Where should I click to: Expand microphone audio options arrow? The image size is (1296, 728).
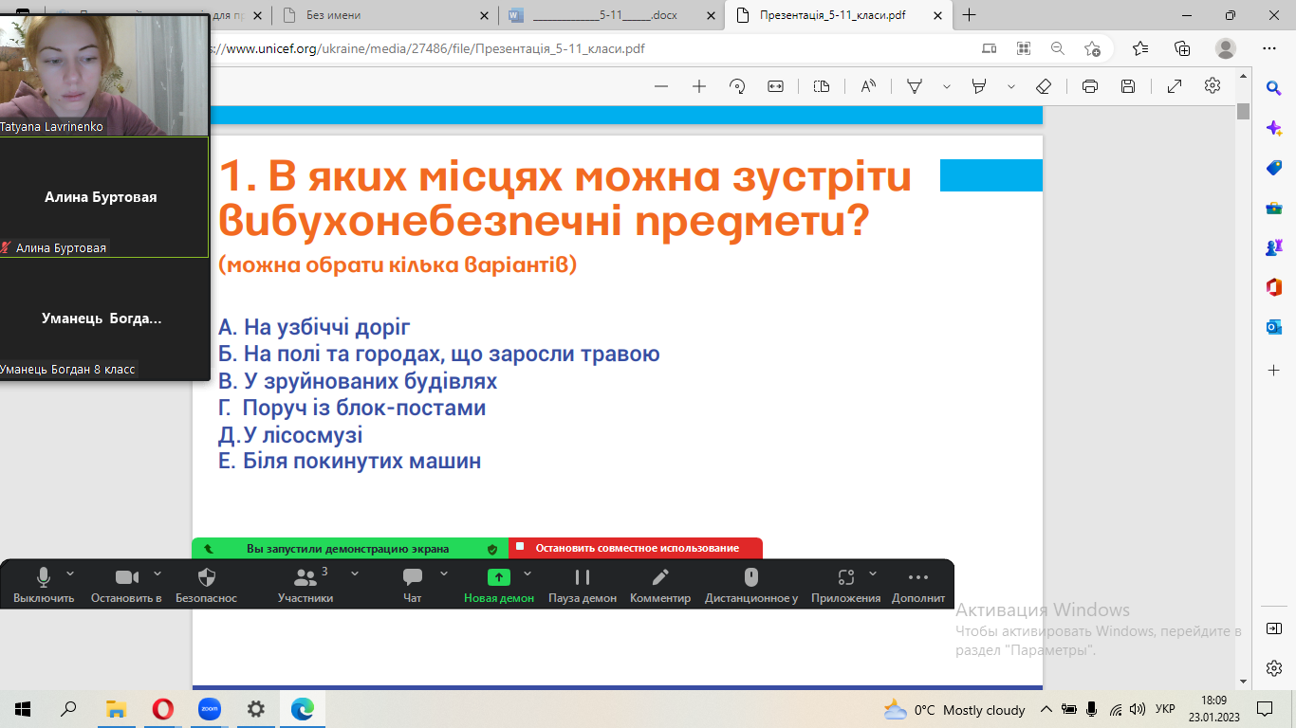coord(70,573)
